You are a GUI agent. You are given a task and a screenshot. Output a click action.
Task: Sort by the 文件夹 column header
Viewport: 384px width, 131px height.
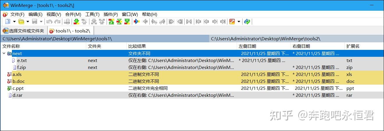click(107, 46)
